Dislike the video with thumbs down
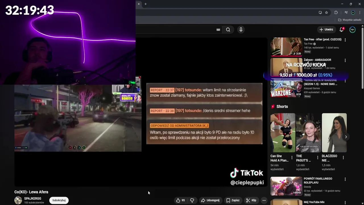Image resolution: width=364 pixels, height=205 pixels. pyautogui.click(x=192, y=200)
